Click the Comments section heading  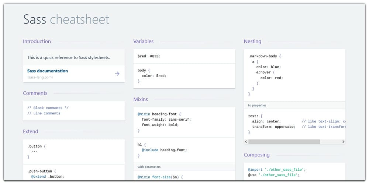35,93
